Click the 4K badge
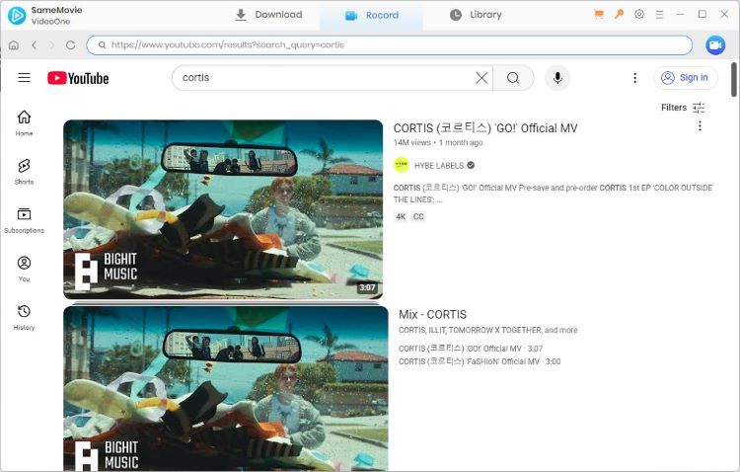This screenshot has height=472, width=740. 401,217
